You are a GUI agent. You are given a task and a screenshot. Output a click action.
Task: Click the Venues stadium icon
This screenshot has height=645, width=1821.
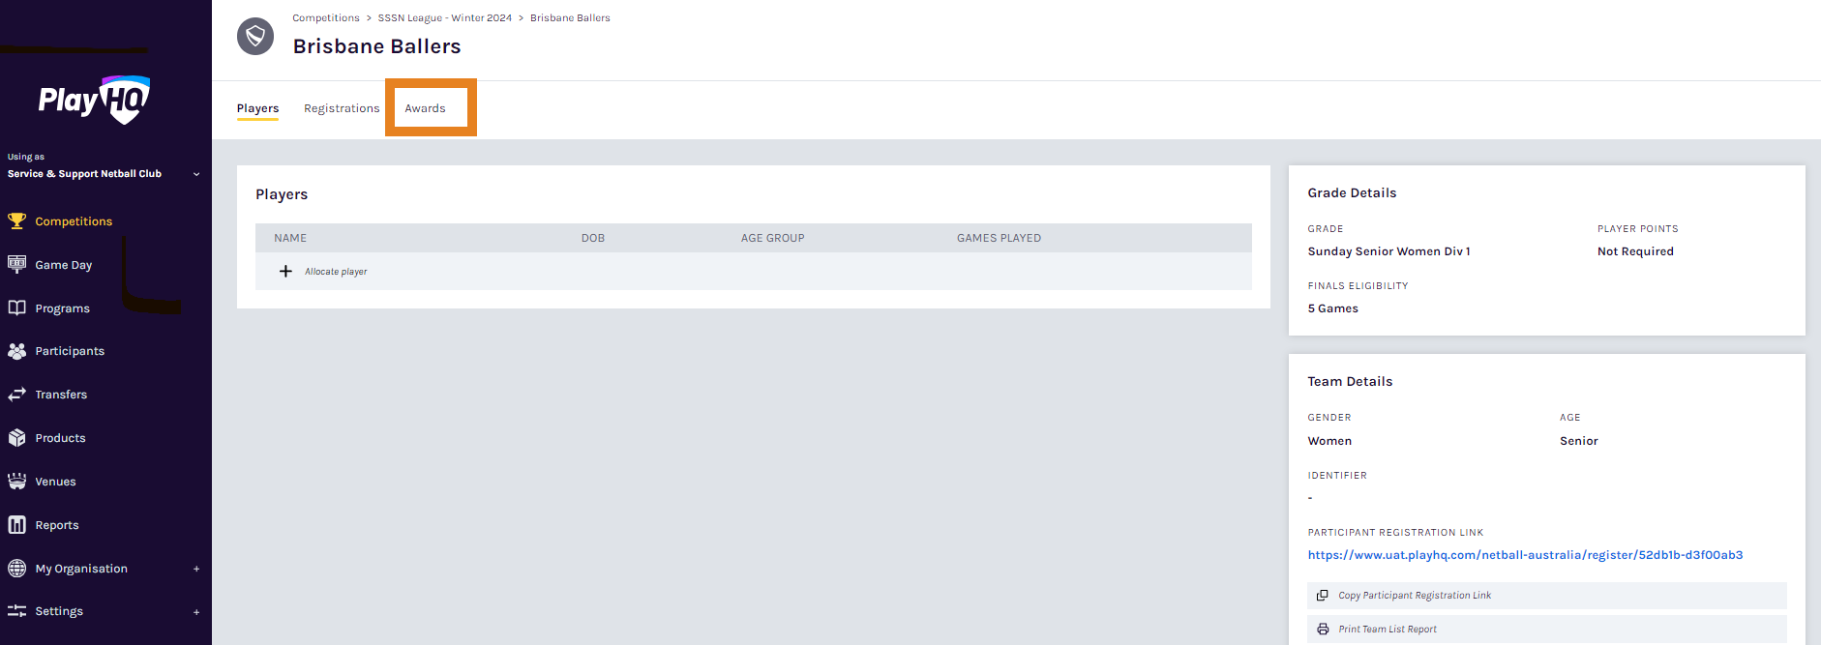coord(16,482)
